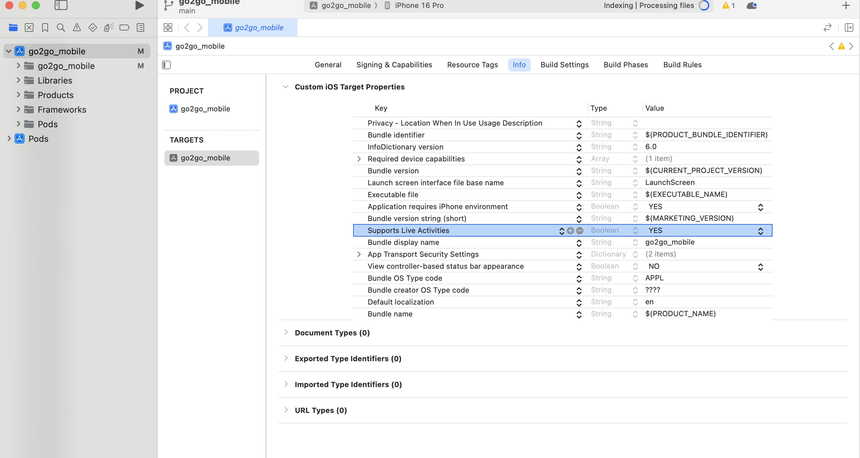This screenshot has height=458, width=860.
Task: Jump to previous issue in jump bar
Action: [831, 46]
